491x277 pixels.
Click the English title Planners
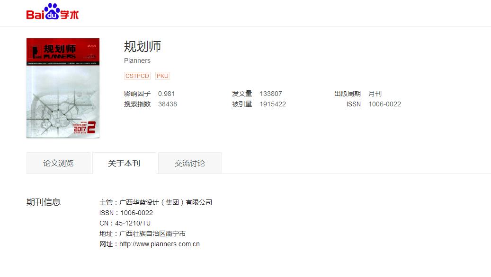tap(137, 61)
